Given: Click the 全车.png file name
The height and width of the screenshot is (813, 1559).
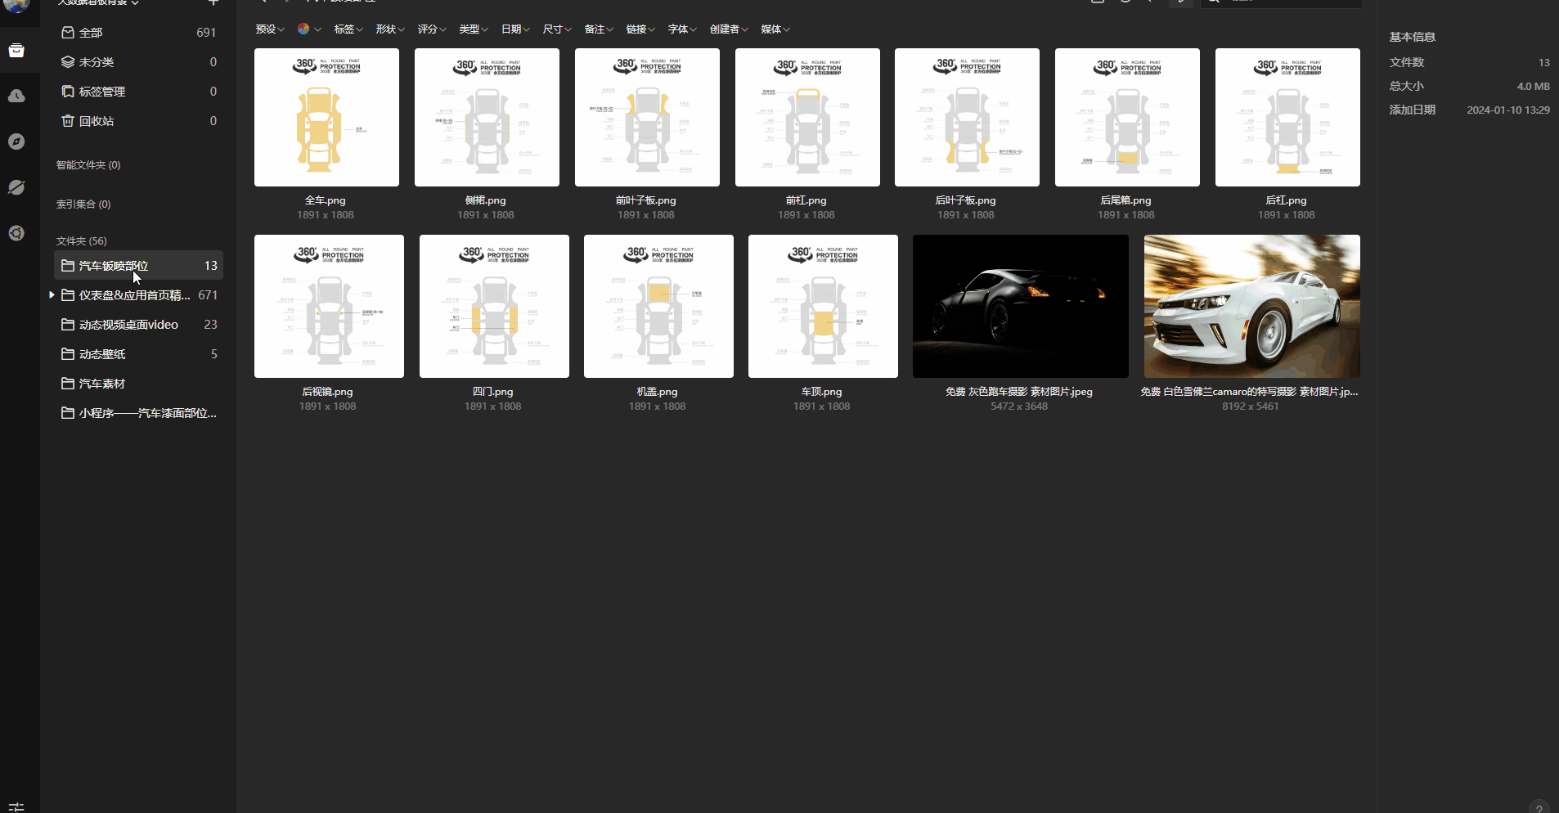Looking at the screenshot, I should [326, 200].
